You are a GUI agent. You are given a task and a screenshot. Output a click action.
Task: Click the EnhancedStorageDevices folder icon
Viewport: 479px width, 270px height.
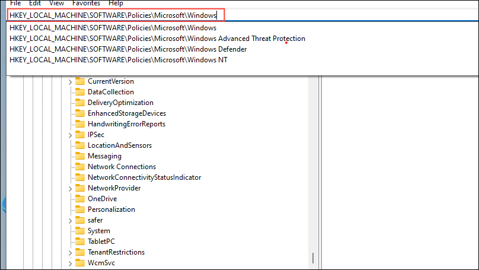pyautogui.click(x=80, y=113)
